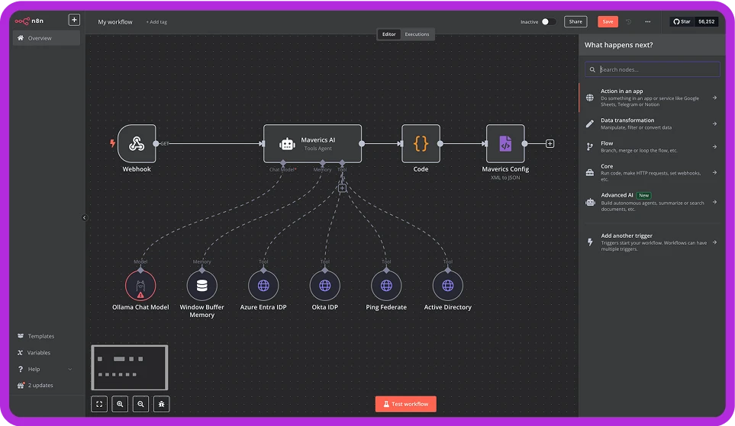Select the Azure Entra IDP node

tap(263, 286)
